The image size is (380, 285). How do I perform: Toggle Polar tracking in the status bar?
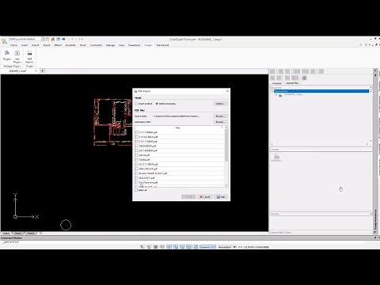click(x=162, y=247)
